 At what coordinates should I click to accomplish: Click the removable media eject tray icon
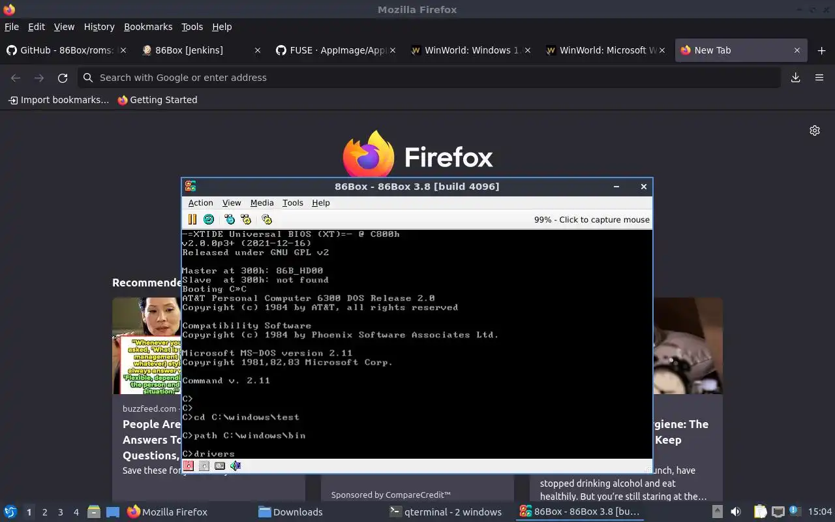[717, 512]
